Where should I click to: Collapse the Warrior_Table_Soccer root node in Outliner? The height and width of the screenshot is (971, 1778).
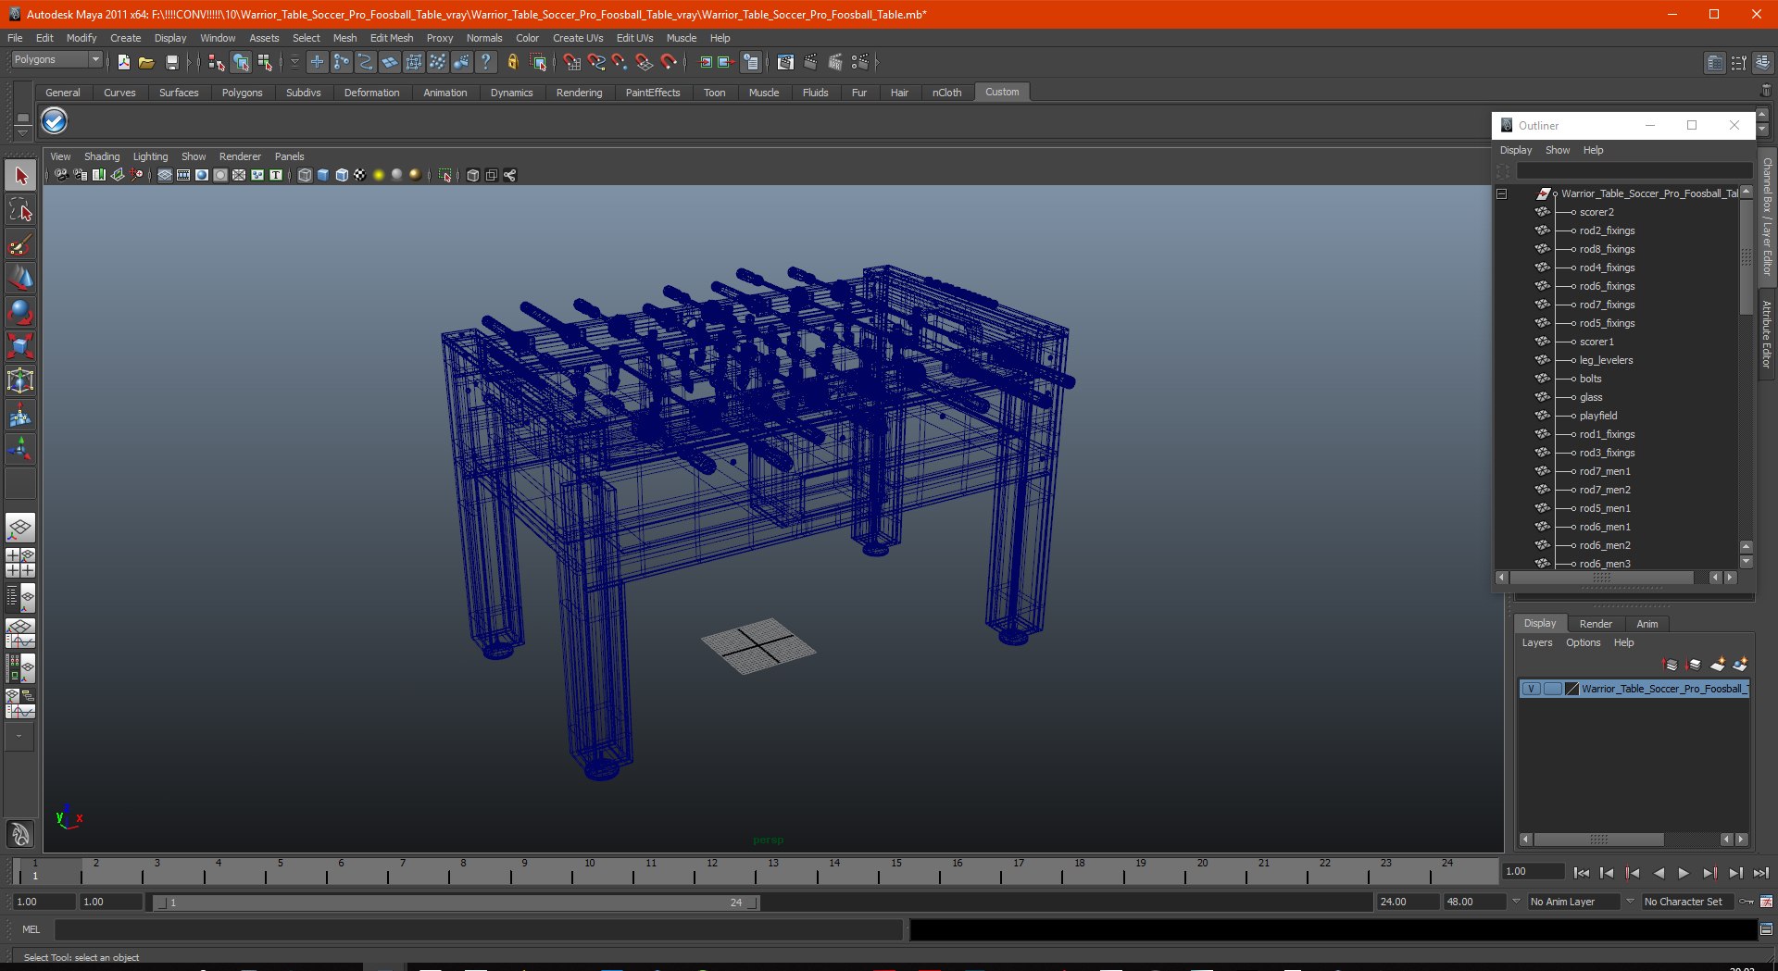[x=1502, y=193]
